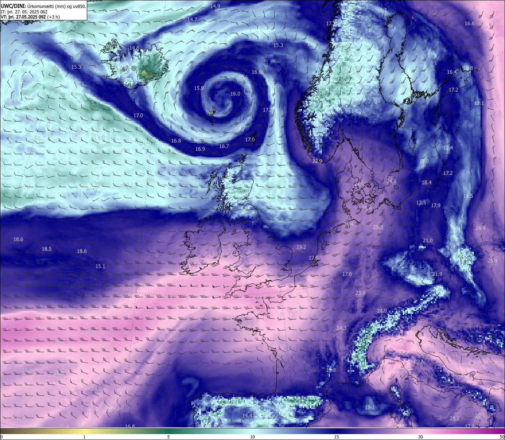Click the 16.7 value label on the map
This screenshot has width=505, height=440.
tap(224, 146)
